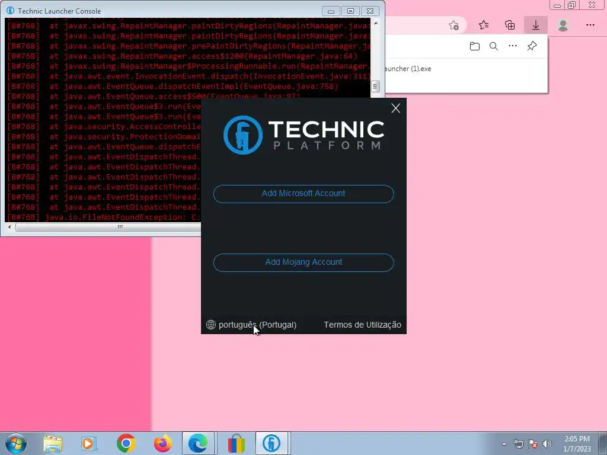607x455 pixels.
Task: Show hidden system tray icons
Action: pyautogui.click(x=504, y=444)
